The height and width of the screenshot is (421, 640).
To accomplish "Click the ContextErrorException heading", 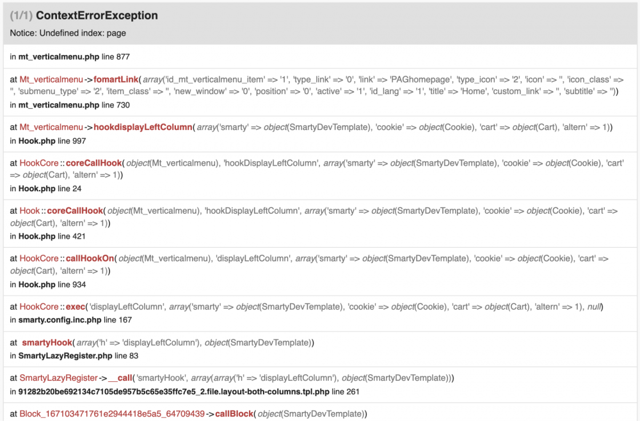I will coord(97,15).
